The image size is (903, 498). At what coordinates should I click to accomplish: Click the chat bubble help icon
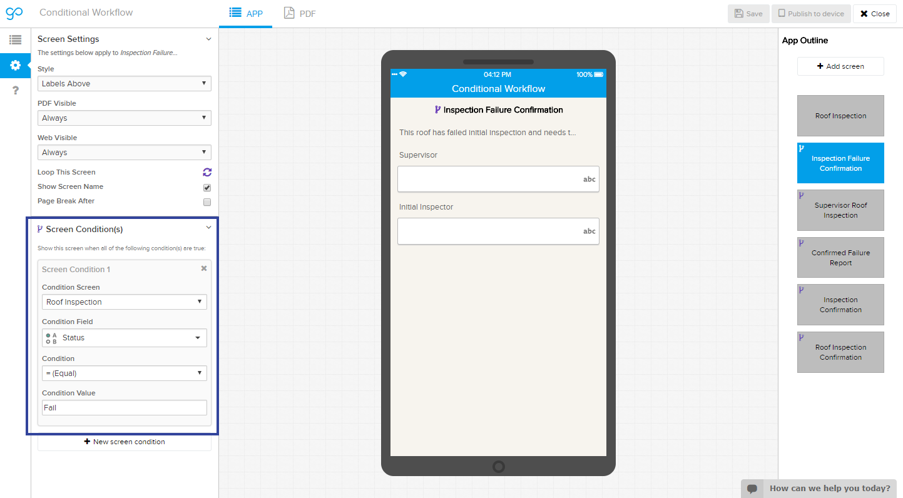click(x=752, y=489)
